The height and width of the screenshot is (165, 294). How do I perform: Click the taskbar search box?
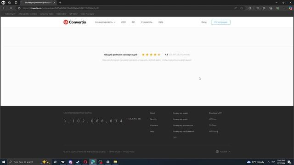point(29,162)
